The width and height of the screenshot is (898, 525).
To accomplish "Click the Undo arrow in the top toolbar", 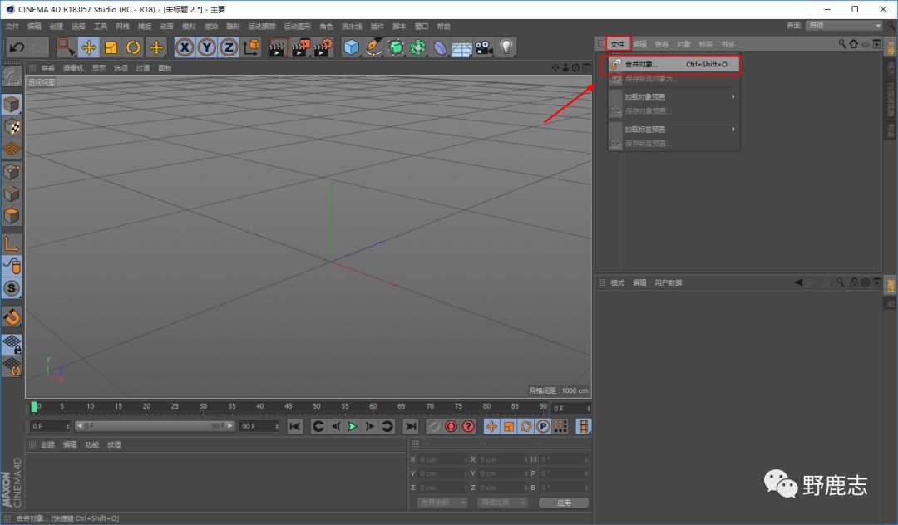I will pyautogui.click(x=17, y=47).
